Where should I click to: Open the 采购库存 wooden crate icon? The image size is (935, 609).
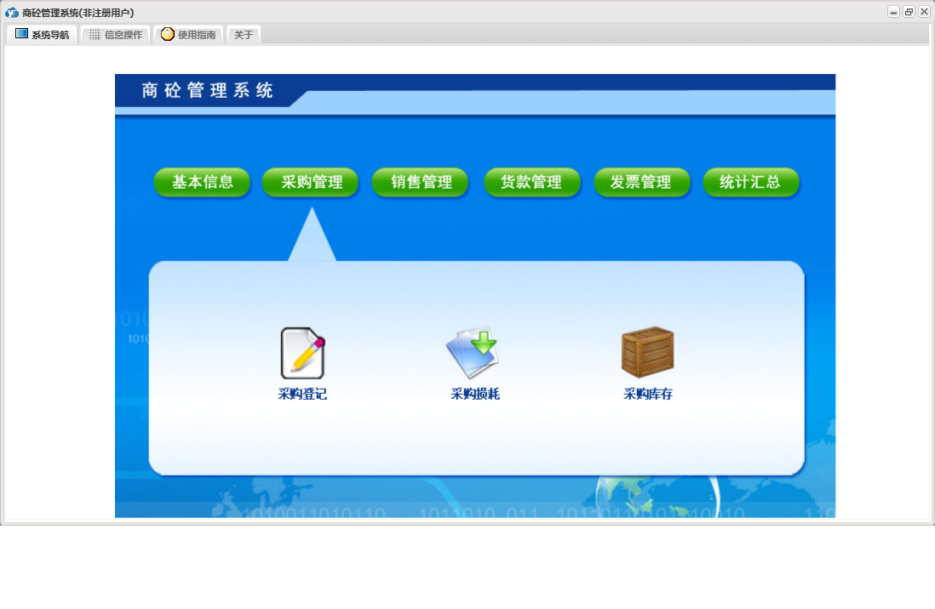click(647, 351)
